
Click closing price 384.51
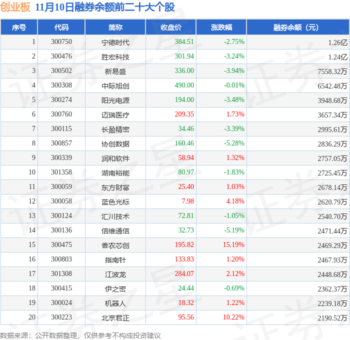tap(184, 41)
